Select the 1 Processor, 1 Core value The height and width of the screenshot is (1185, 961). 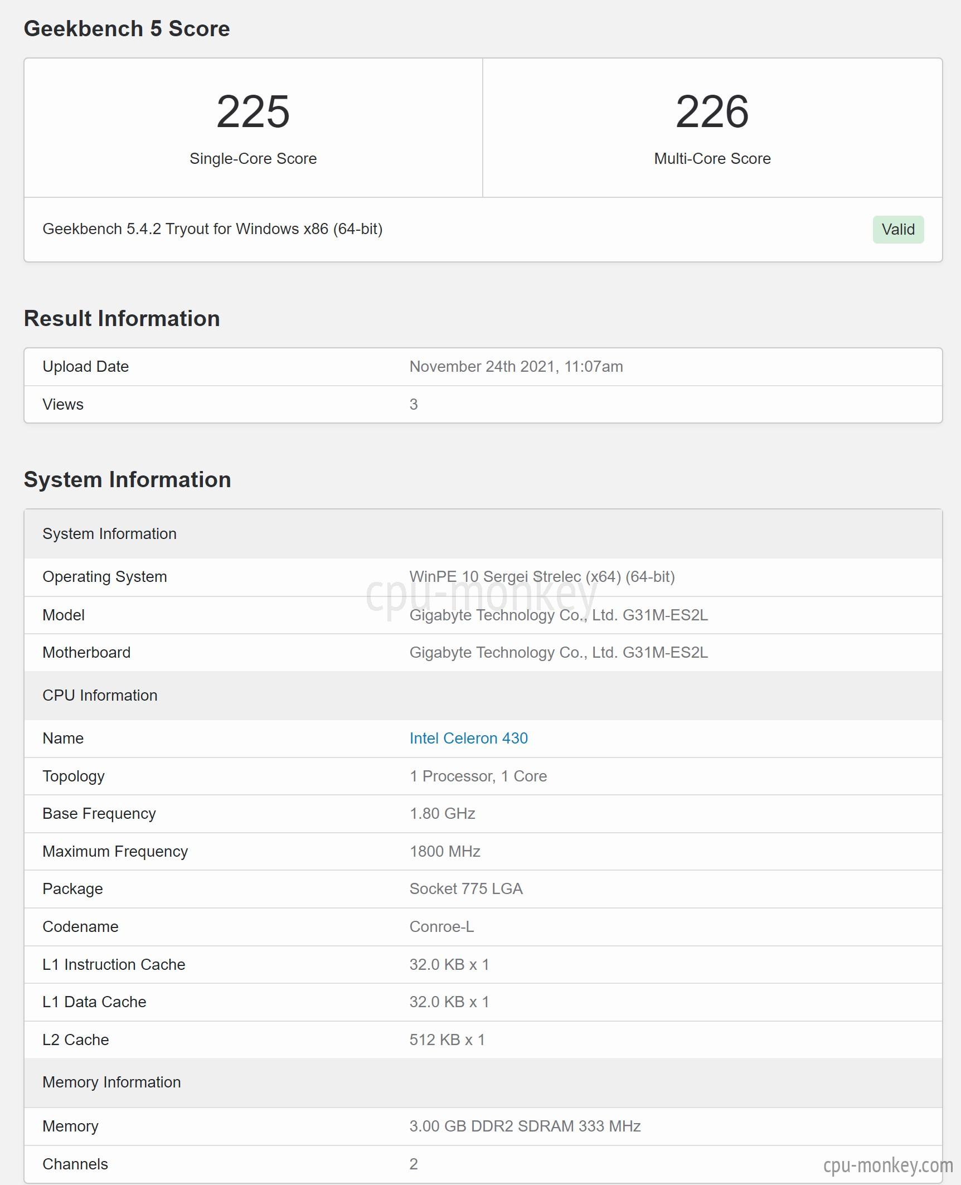[x=478, y=776]
